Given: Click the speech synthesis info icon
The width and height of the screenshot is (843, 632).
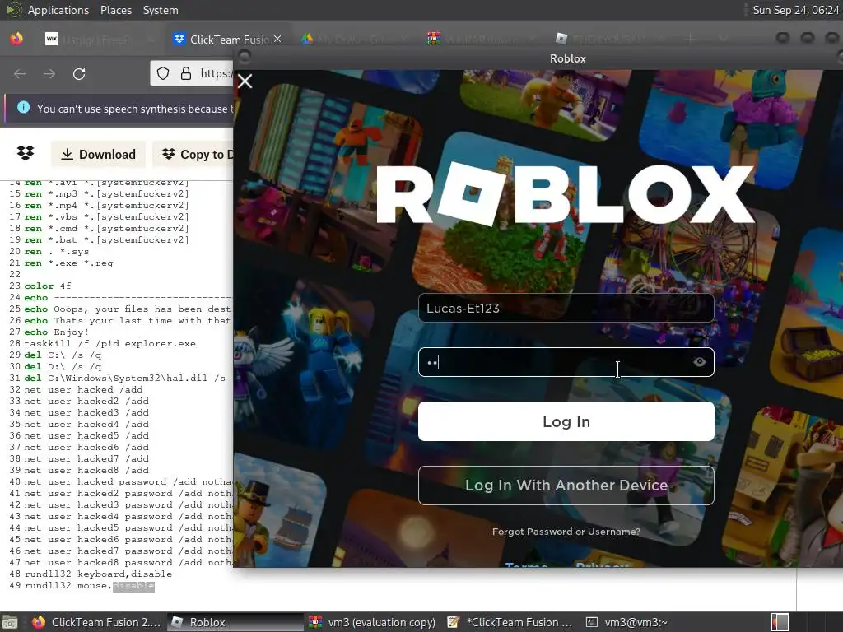Looking at the screenshot, I should (24, 108).
